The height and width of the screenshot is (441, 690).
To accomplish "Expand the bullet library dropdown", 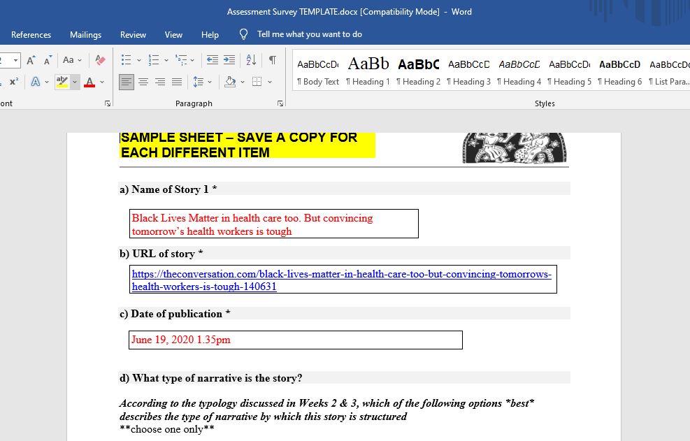I will point(139,60).
